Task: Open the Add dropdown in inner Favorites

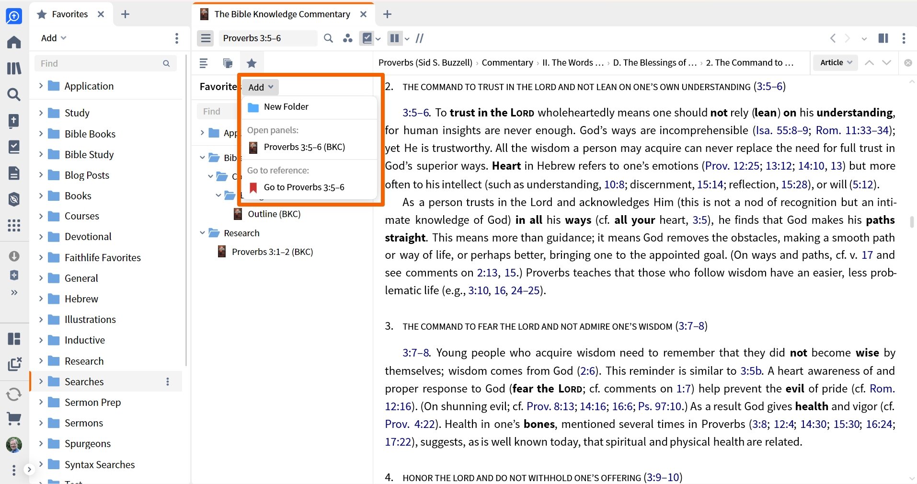Action: [x=260, y=87]
